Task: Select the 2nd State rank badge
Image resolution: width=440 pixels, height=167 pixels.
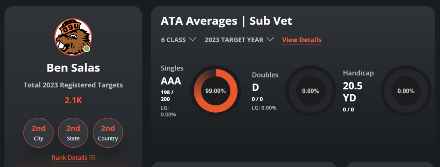Action: [x=73, y=133]
